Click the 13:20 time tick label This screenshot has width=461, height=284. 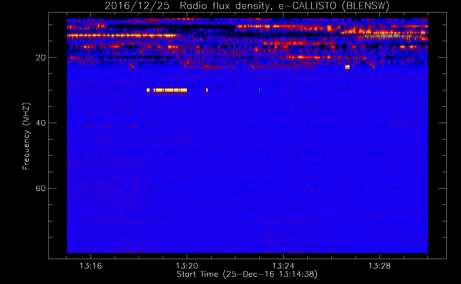coord(187,266)
